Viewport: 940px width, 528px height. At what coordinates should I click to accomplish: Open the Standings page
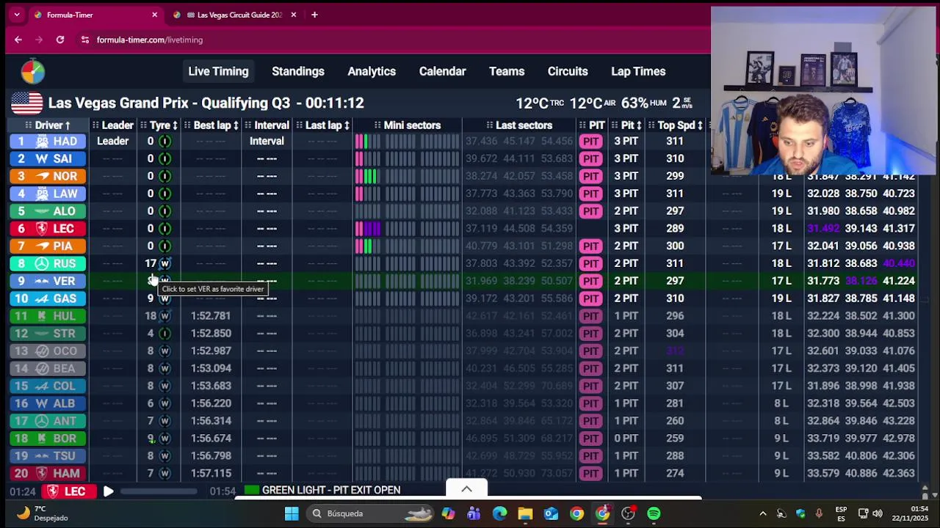click(298, 71)
